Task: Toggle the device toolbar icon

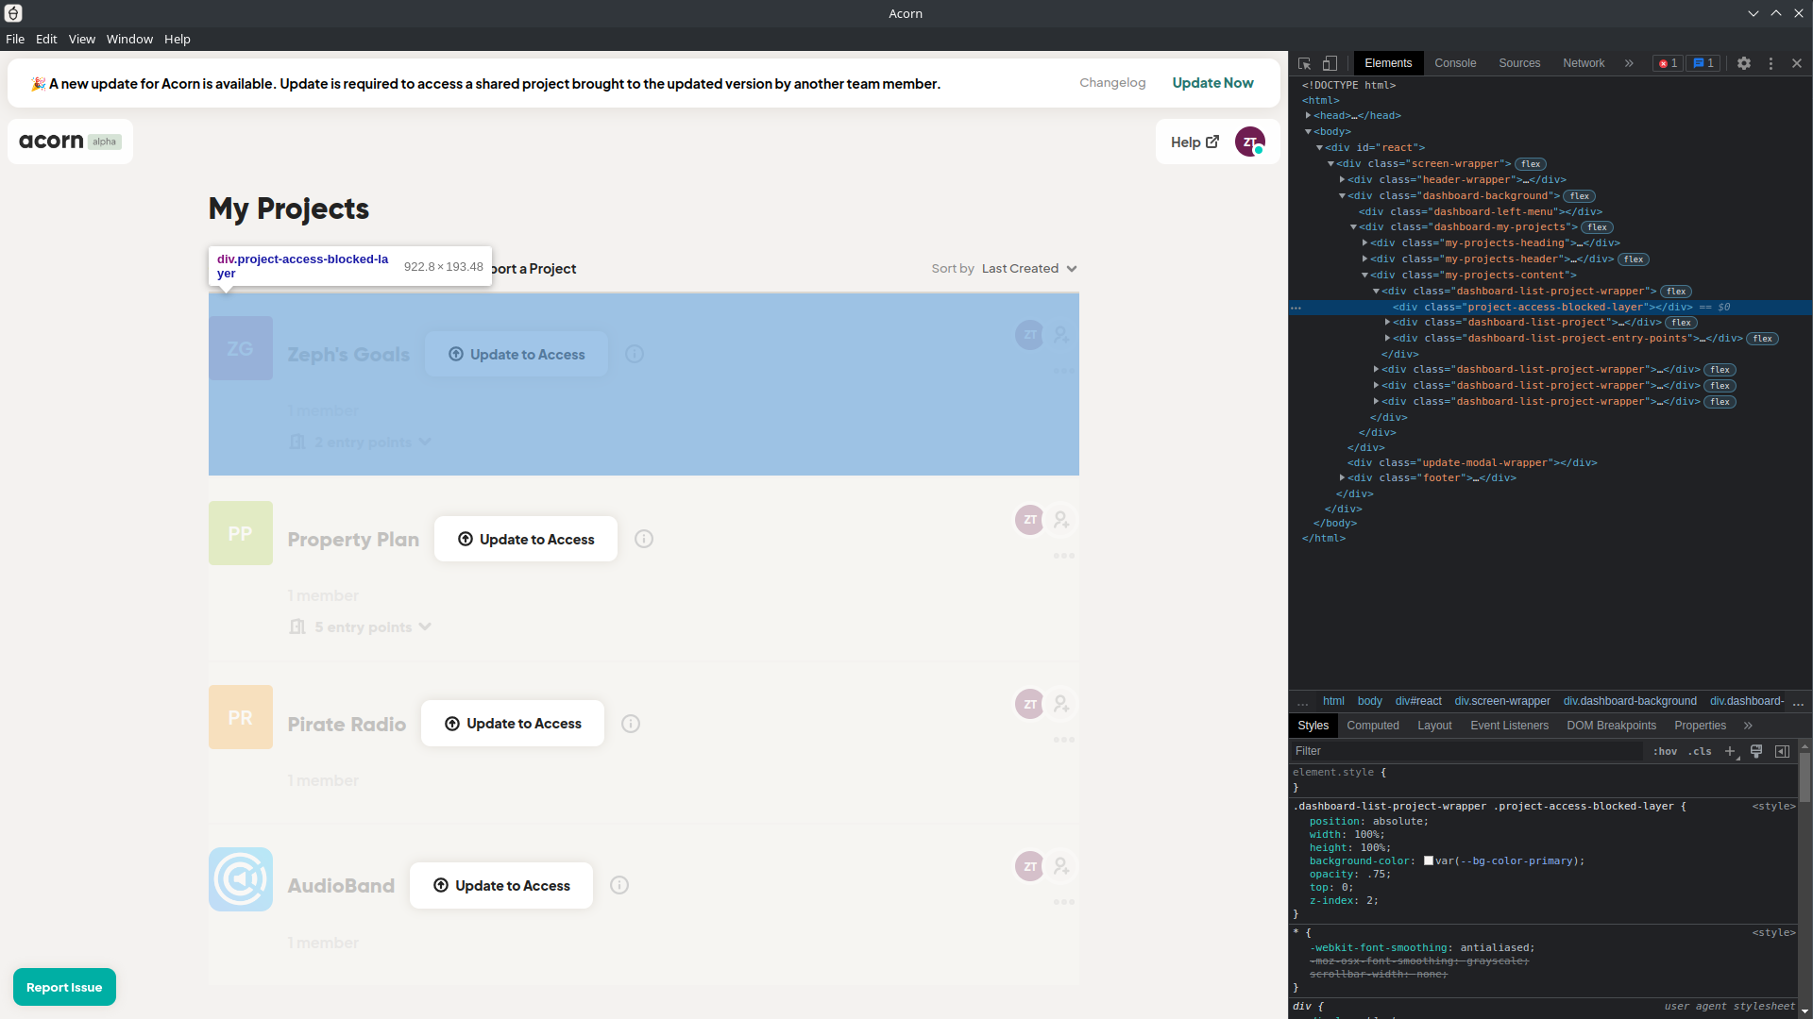Action: 1330,63
